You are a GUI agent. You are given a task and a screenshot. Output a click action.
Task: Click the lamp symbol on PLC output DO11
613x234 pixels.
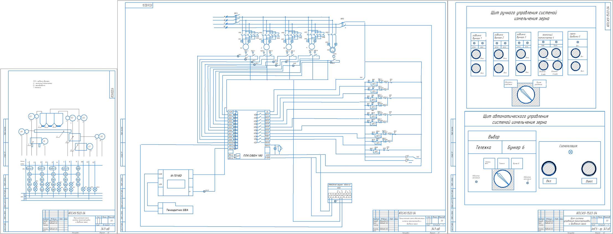[275, 149]
